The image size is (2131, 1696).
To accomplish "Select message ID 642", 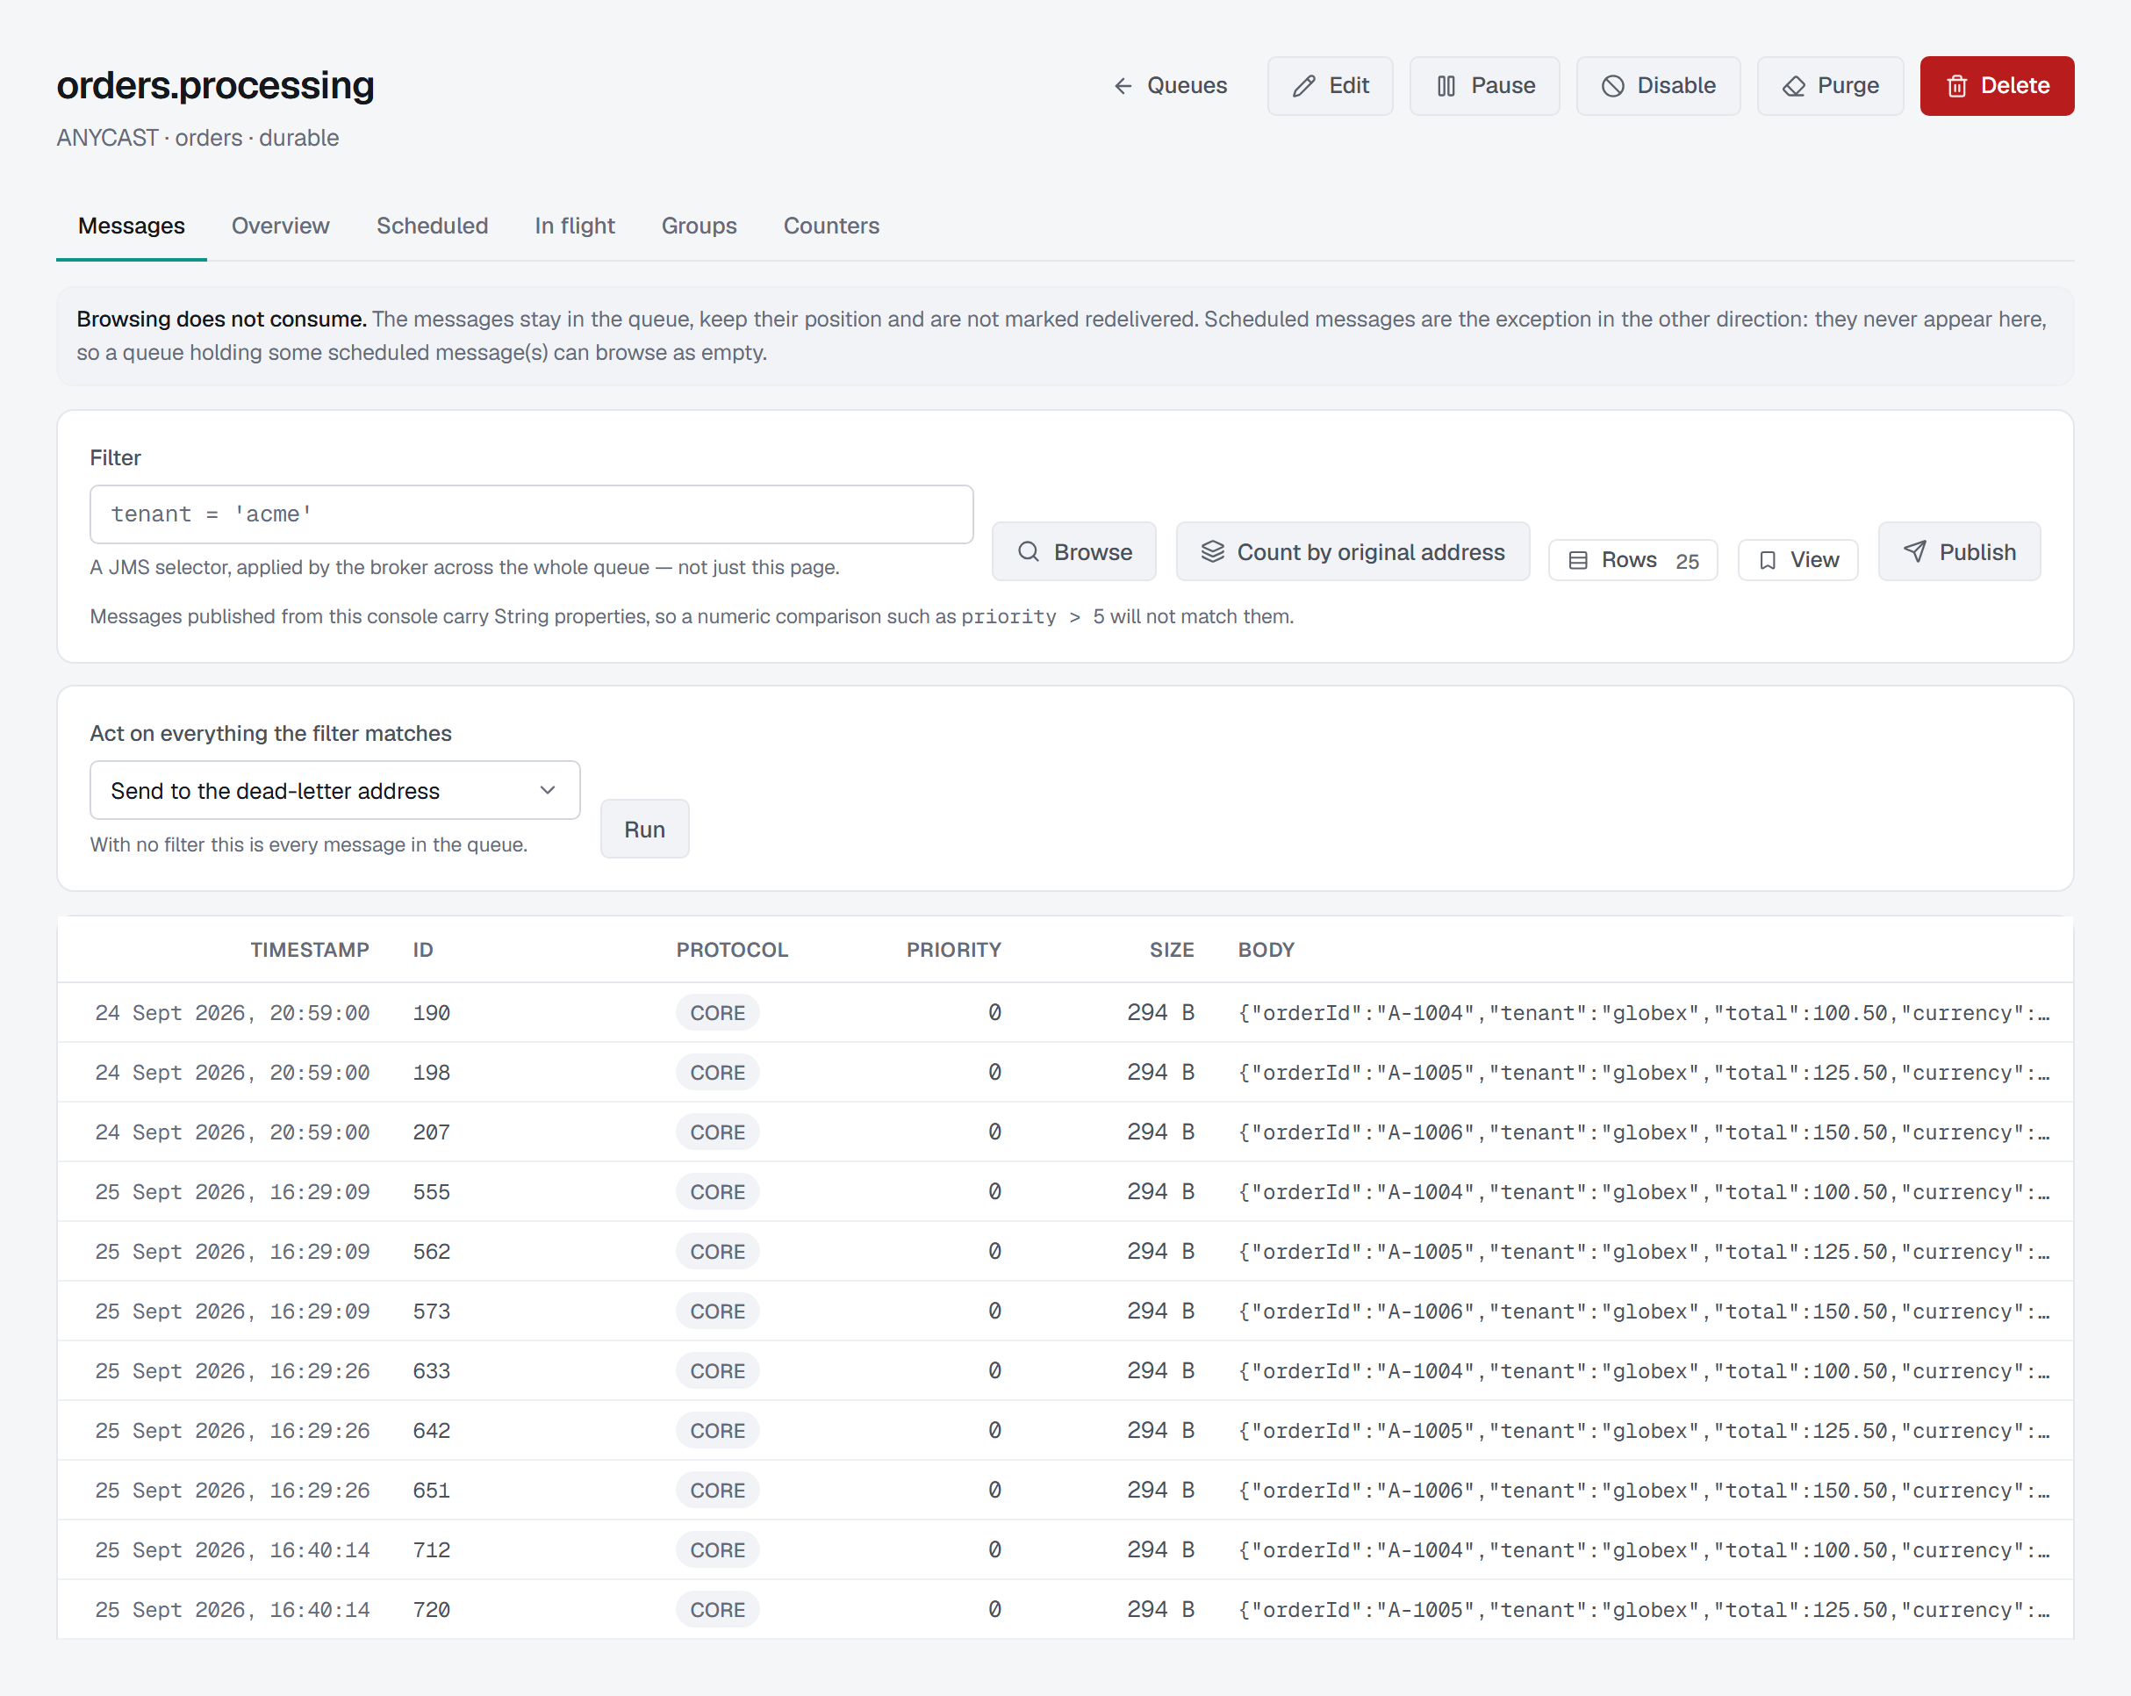I will 432,1431.
